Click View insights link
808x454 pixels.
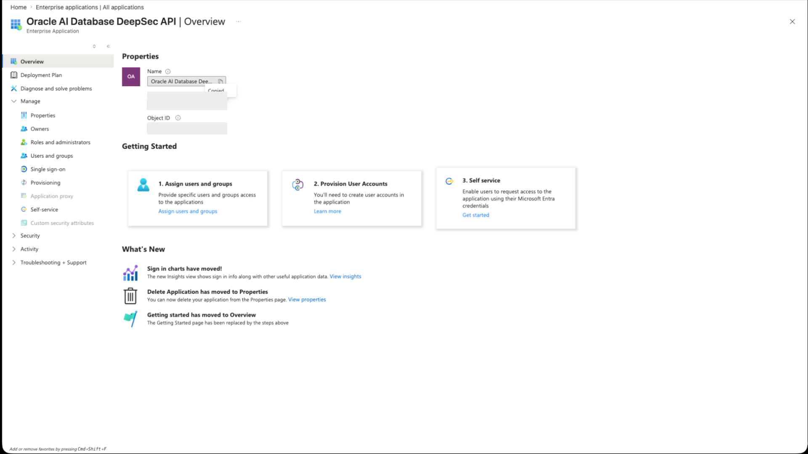[x=345, y=277]
